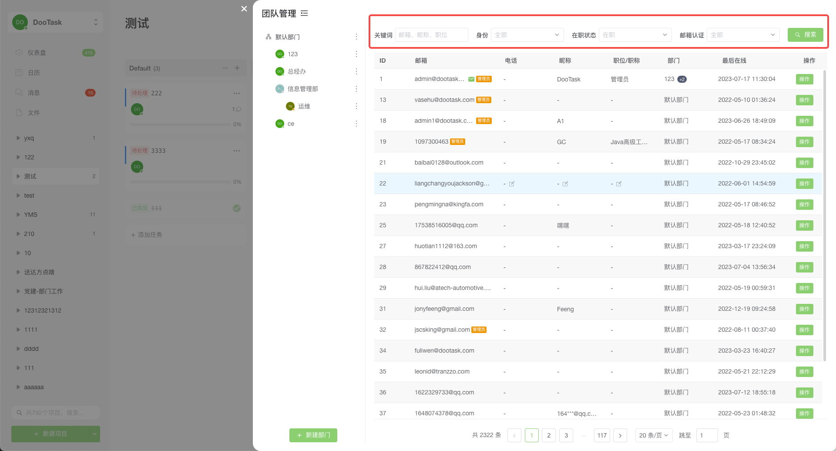Screen dimensions: 836x451
Task: Open the 在职状态 dropdown filter
Action: click(635, 35)
